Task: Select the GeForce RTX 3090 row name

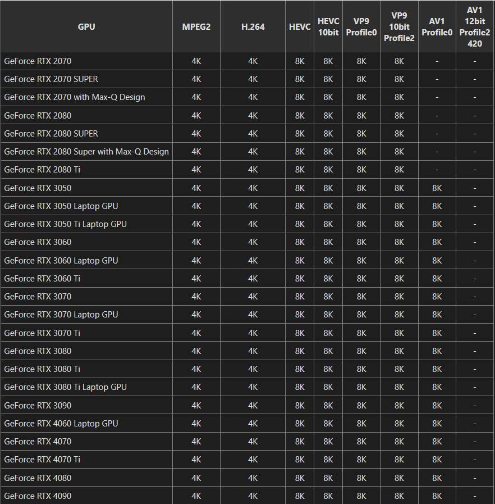Action: (38, 405)
